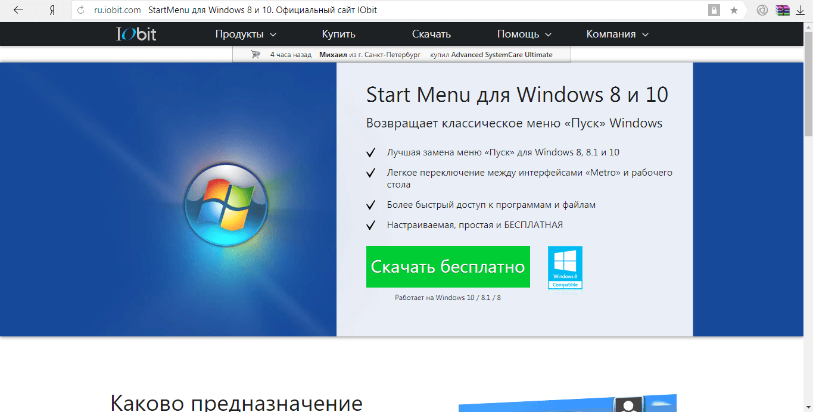Screen dimensions: 813x412
Task: Click the Каково предназначение heading
Action: point(236,403)
